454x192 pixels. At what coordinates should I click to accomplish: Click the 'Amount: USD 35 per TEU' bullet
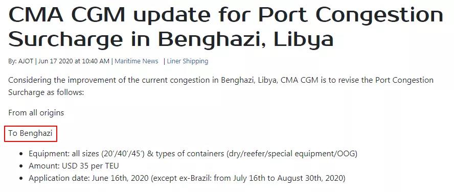point(74,166)
